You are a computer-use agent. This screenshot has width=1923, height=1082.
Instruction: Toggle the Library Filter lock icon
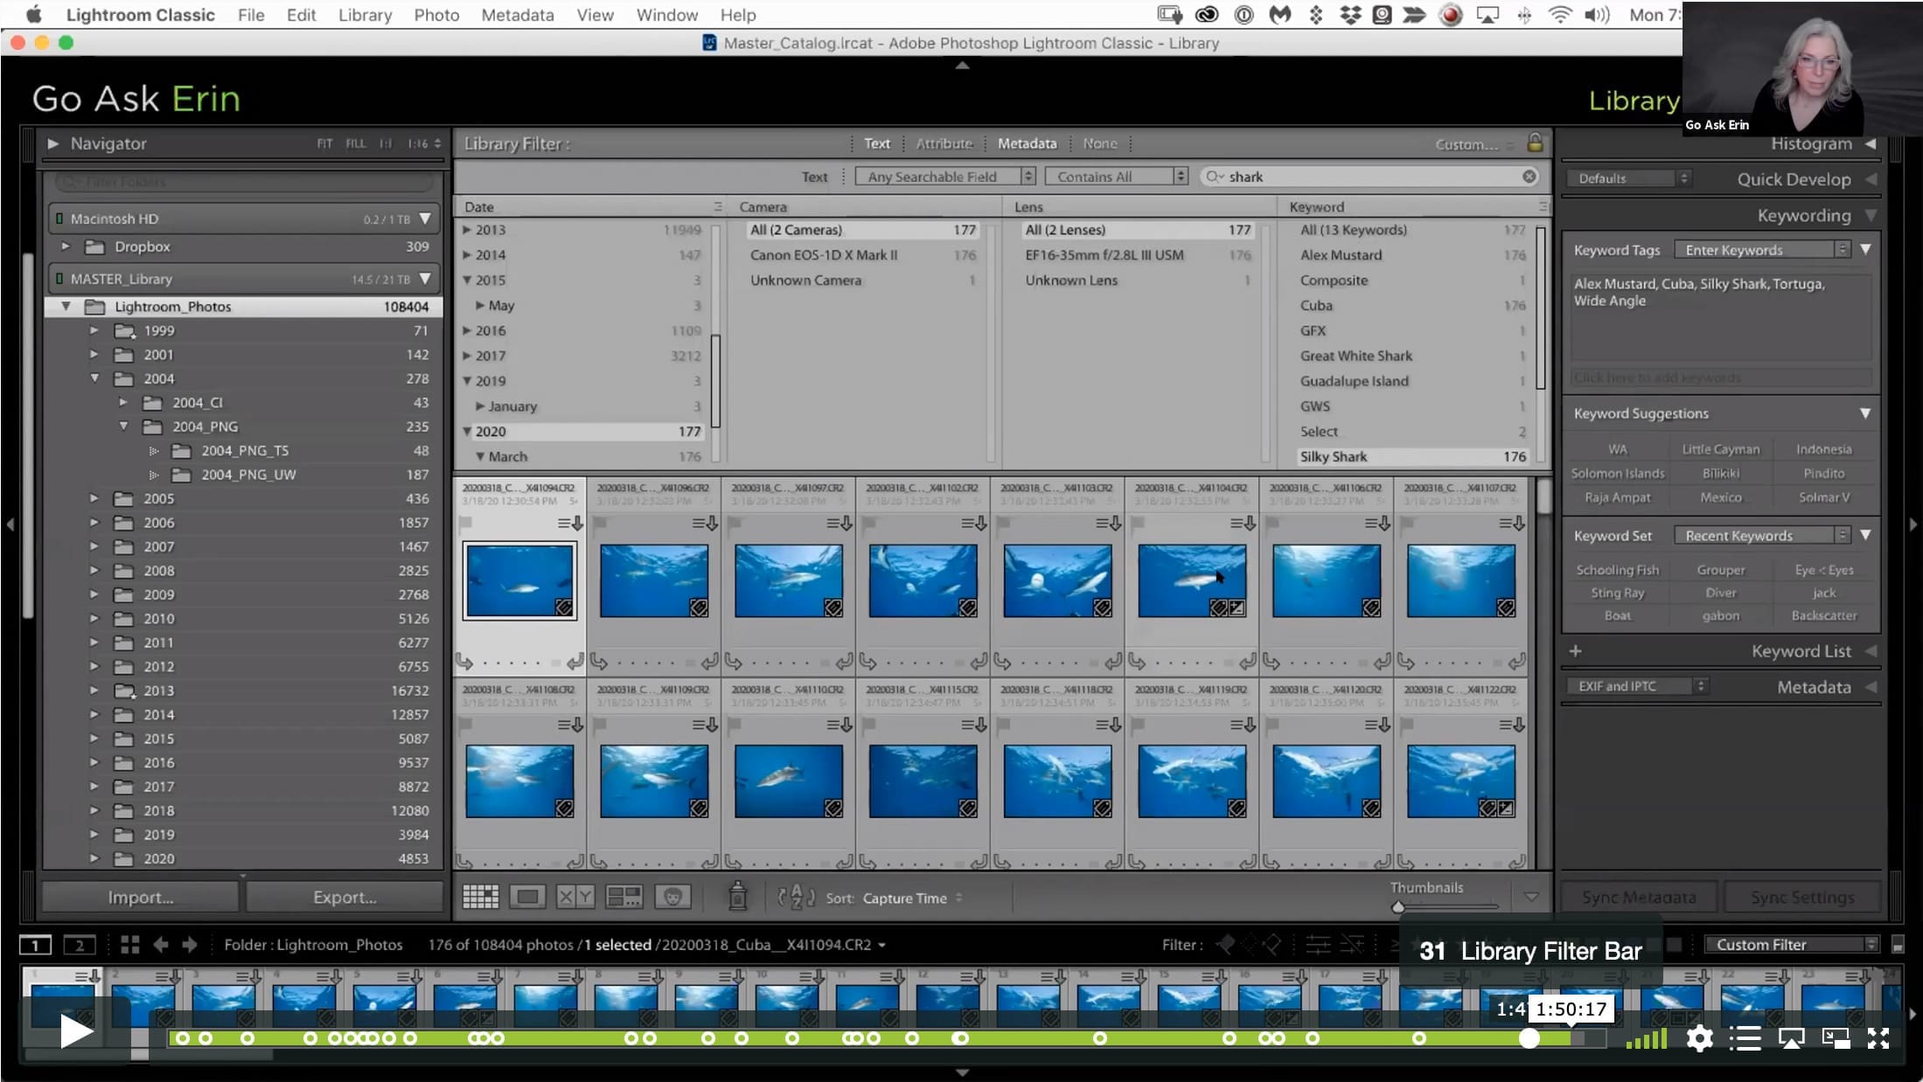1534,142
